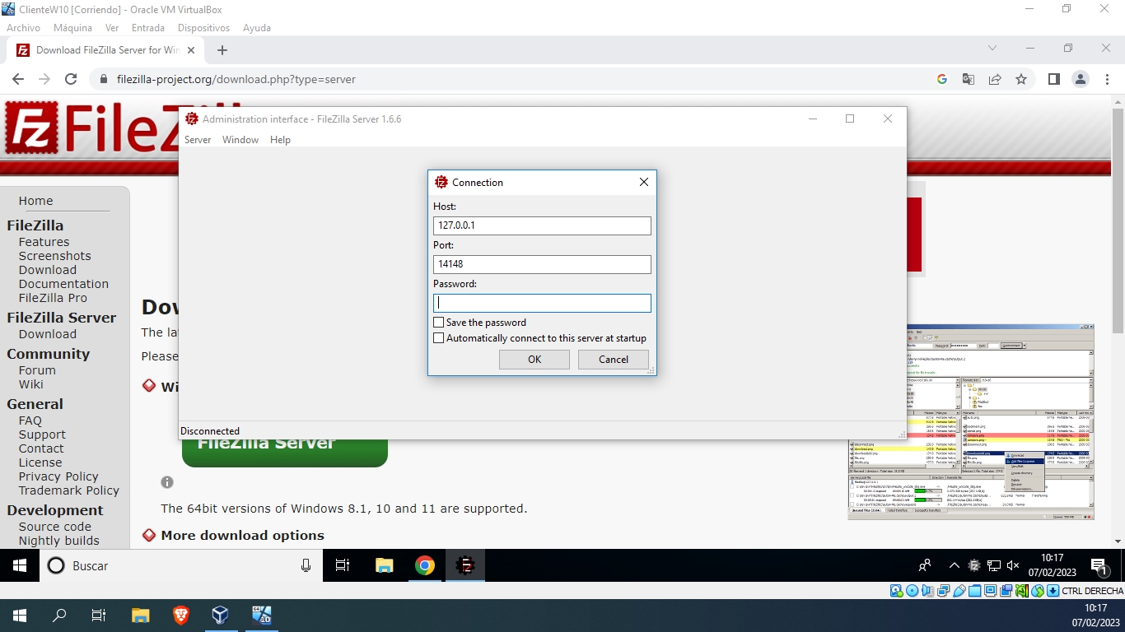Open Chrome side panel icon
The width and height of the screenshot is (1125, 632).
pos(1053,79)
